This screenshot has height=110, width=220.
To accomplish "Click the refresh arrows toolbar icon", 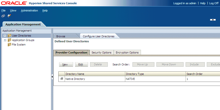I will (x=3, y=16).
